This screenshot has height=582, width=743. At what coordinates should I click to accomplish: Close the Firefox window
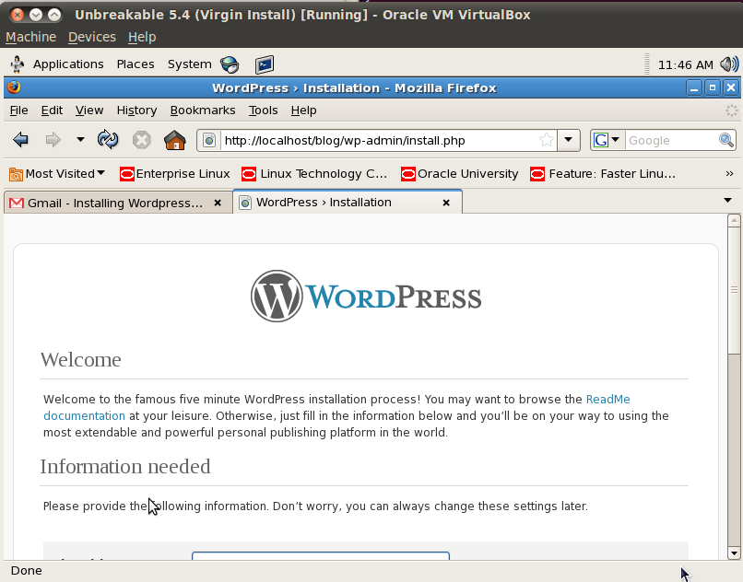(x=731, y=87)
